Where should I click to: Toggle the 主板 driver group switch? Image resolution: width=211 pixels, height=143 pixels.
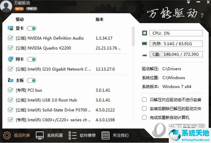pos(32,80)
